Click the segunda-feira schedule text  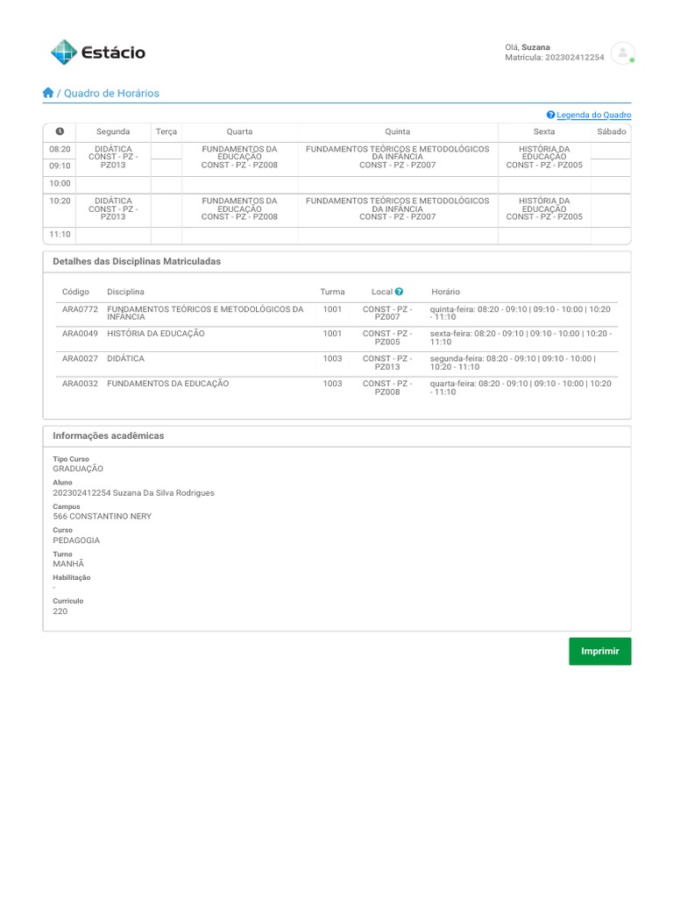coord(513,363)
